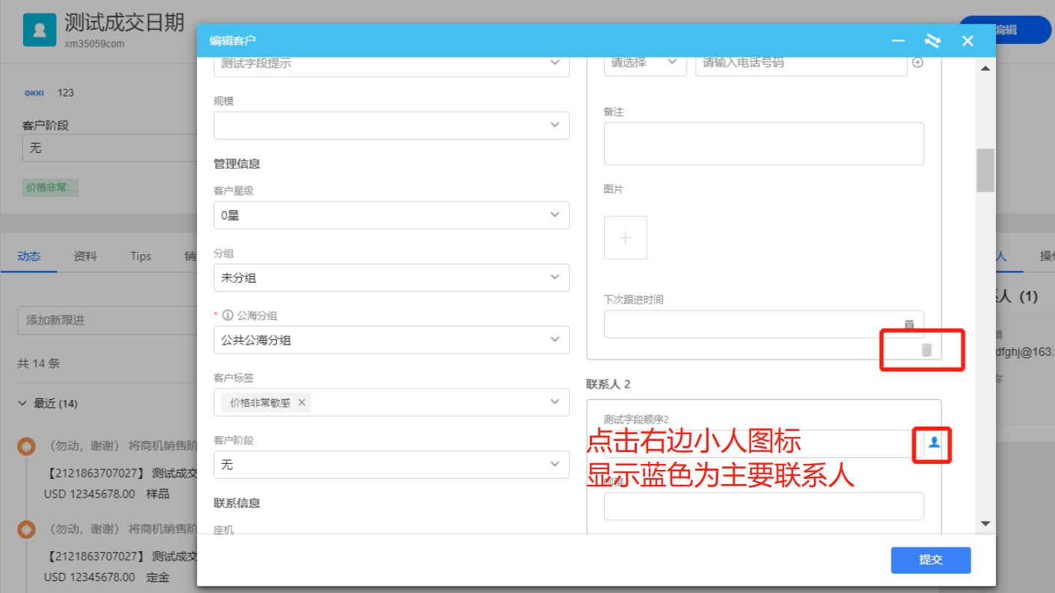The image size is (1055, 593).
Task: Collapse the 最近 (14) section
Action: coord(22,403)
